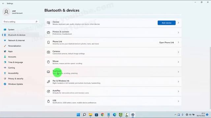Click the Printers & scanners printer icon
The width and height of the screenshot is (211, 118).
tap(48, 32)
